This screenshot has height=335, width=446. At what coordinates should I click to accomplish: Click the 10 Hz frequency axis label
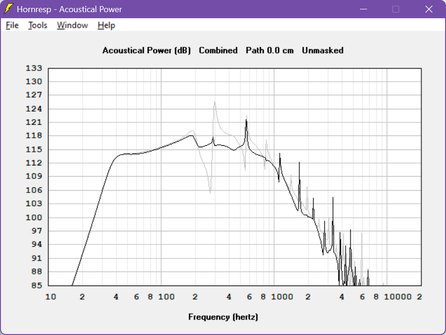(50, 297)
